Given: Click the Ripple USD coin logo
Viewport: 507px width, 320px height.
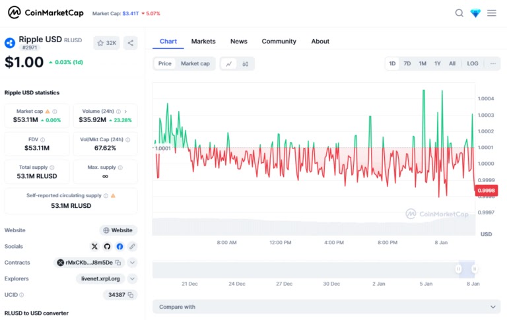Looking at the screenshot, I should (x=10, y=43).
